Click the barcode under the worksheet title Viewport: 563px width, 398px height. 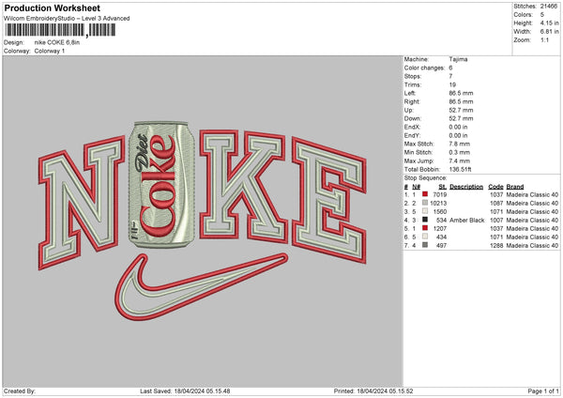pyautogui.click(x=60, y=30)
